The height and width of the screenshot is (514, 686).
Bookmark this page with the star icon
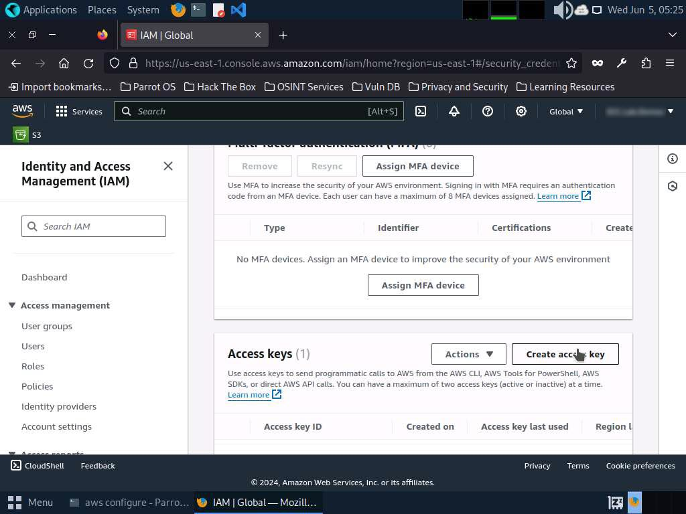(x=571, y=63)
